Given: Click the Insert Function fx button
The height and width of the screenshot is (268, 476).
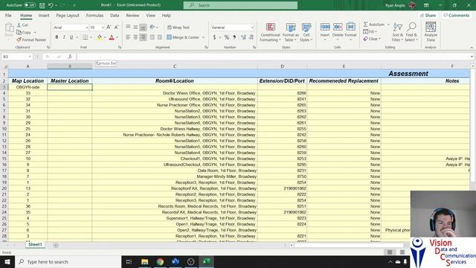Looking at the screenshot, I should pos(70,57).
